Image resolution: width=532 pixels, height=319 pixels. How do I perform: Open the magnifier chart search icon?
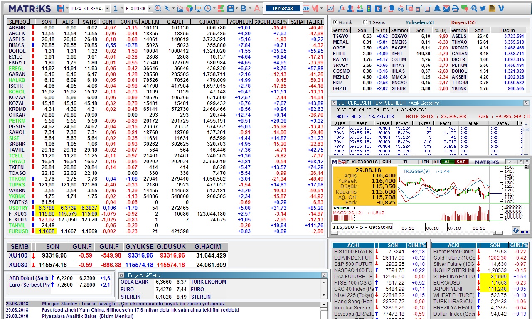pos(158,8)
